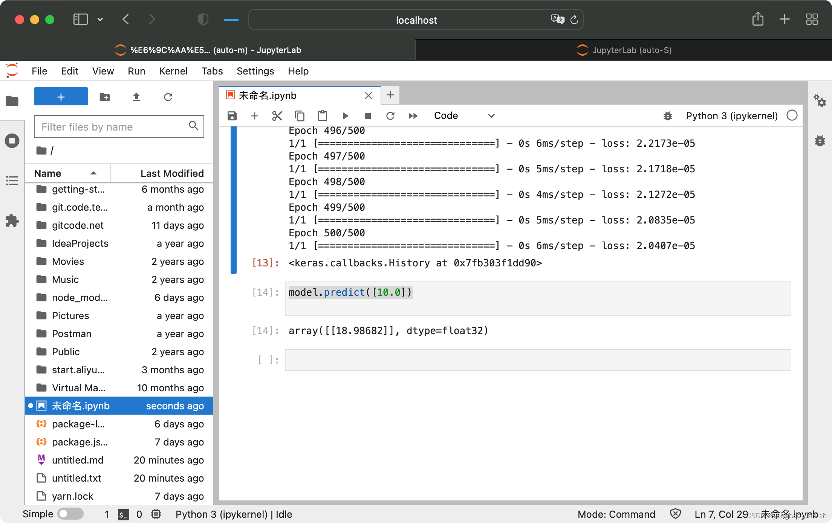Viewport: 832px width, 523px height.
Task: Click the blue new launcher button
Action: [61, 97]
